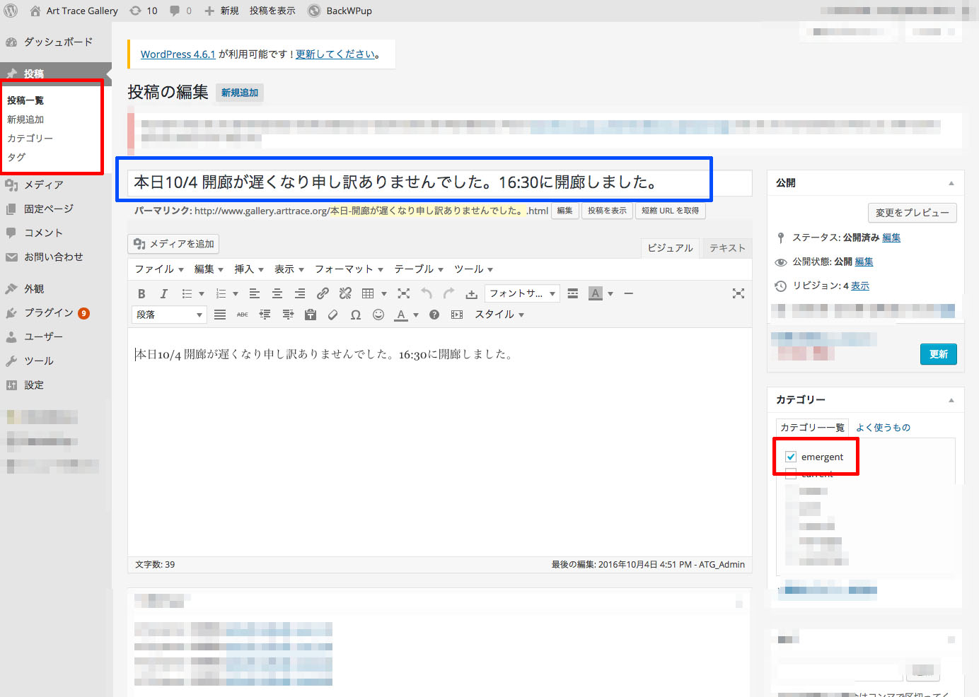Uncheck the emergent category checkbox
The height and width of the screenshot is (697, 979).
[791, 457]
